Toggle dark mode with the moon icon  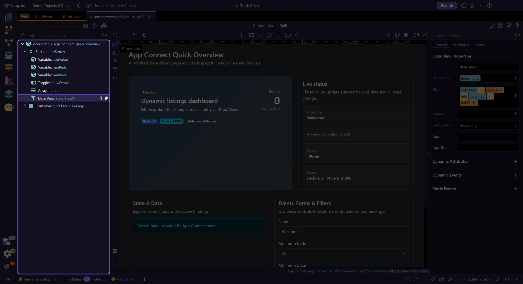point(144,35)
